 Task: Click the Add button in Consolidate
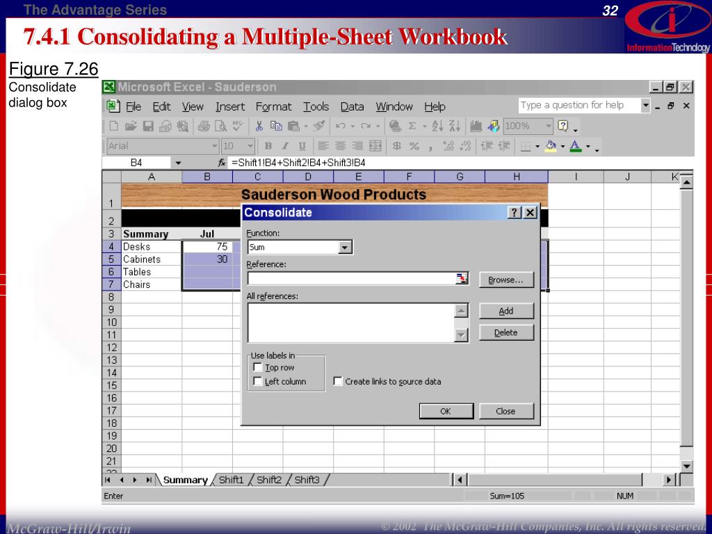point(506,311)
